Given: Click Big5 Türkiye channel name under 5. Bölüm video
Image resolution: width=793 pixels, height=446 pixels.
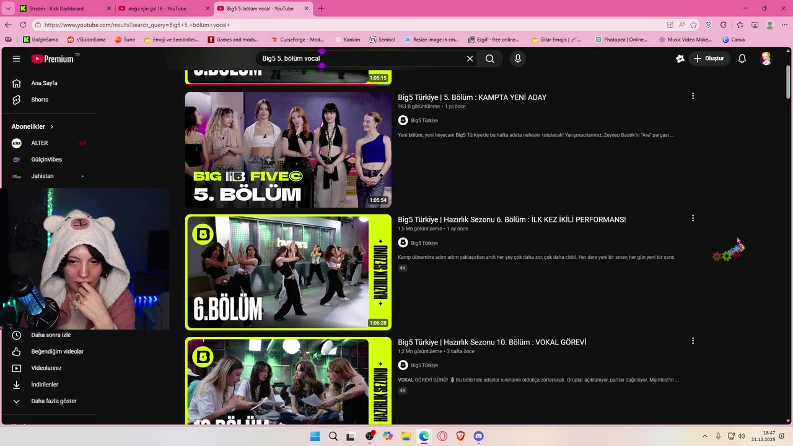Looking at the screenshot, I should click(x=424, y=120).
